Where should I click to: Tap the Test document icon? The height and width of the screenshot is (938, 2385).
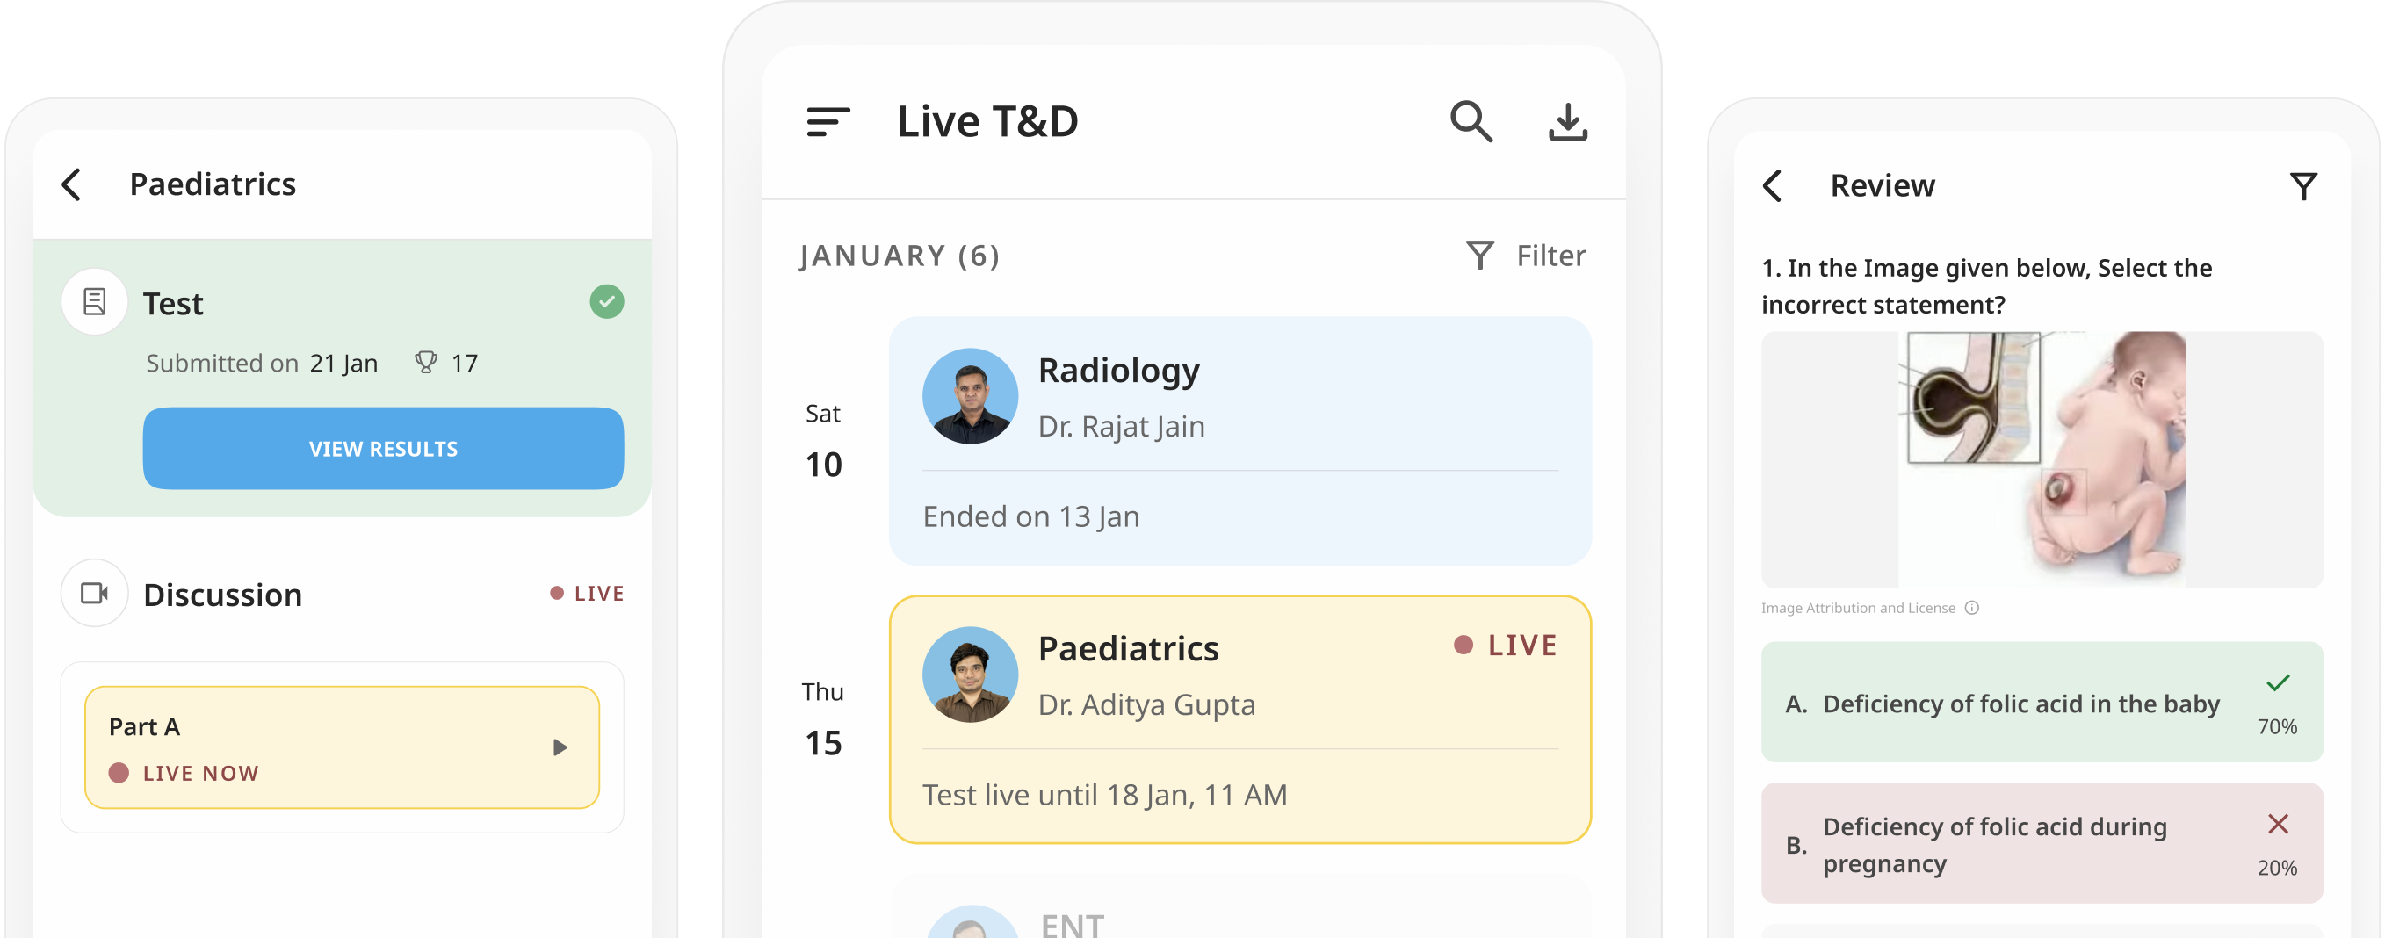tap(95, 302)
